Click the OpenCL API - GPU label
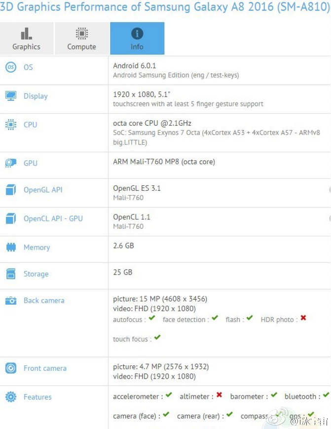 click(53, 218)
